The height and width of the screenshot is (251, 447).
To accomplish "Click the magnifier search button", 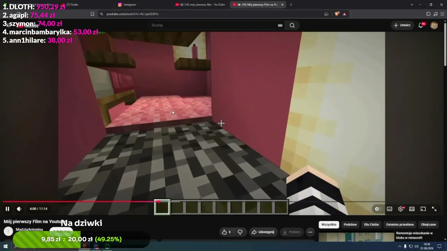I will click(292, 25).
